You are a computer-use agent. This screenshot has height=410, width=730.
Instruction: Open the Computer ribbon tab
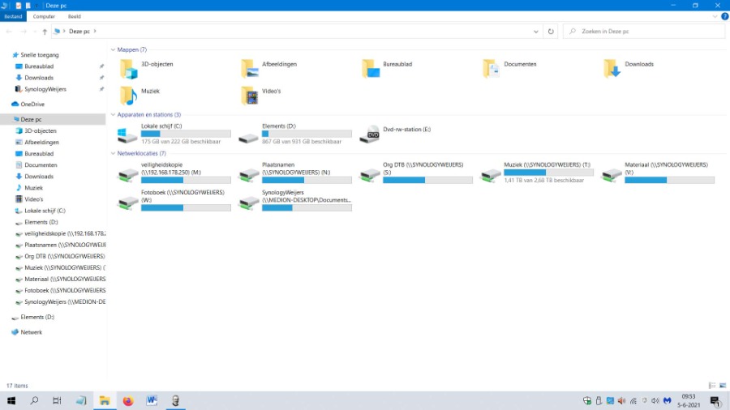coord(44,16)
